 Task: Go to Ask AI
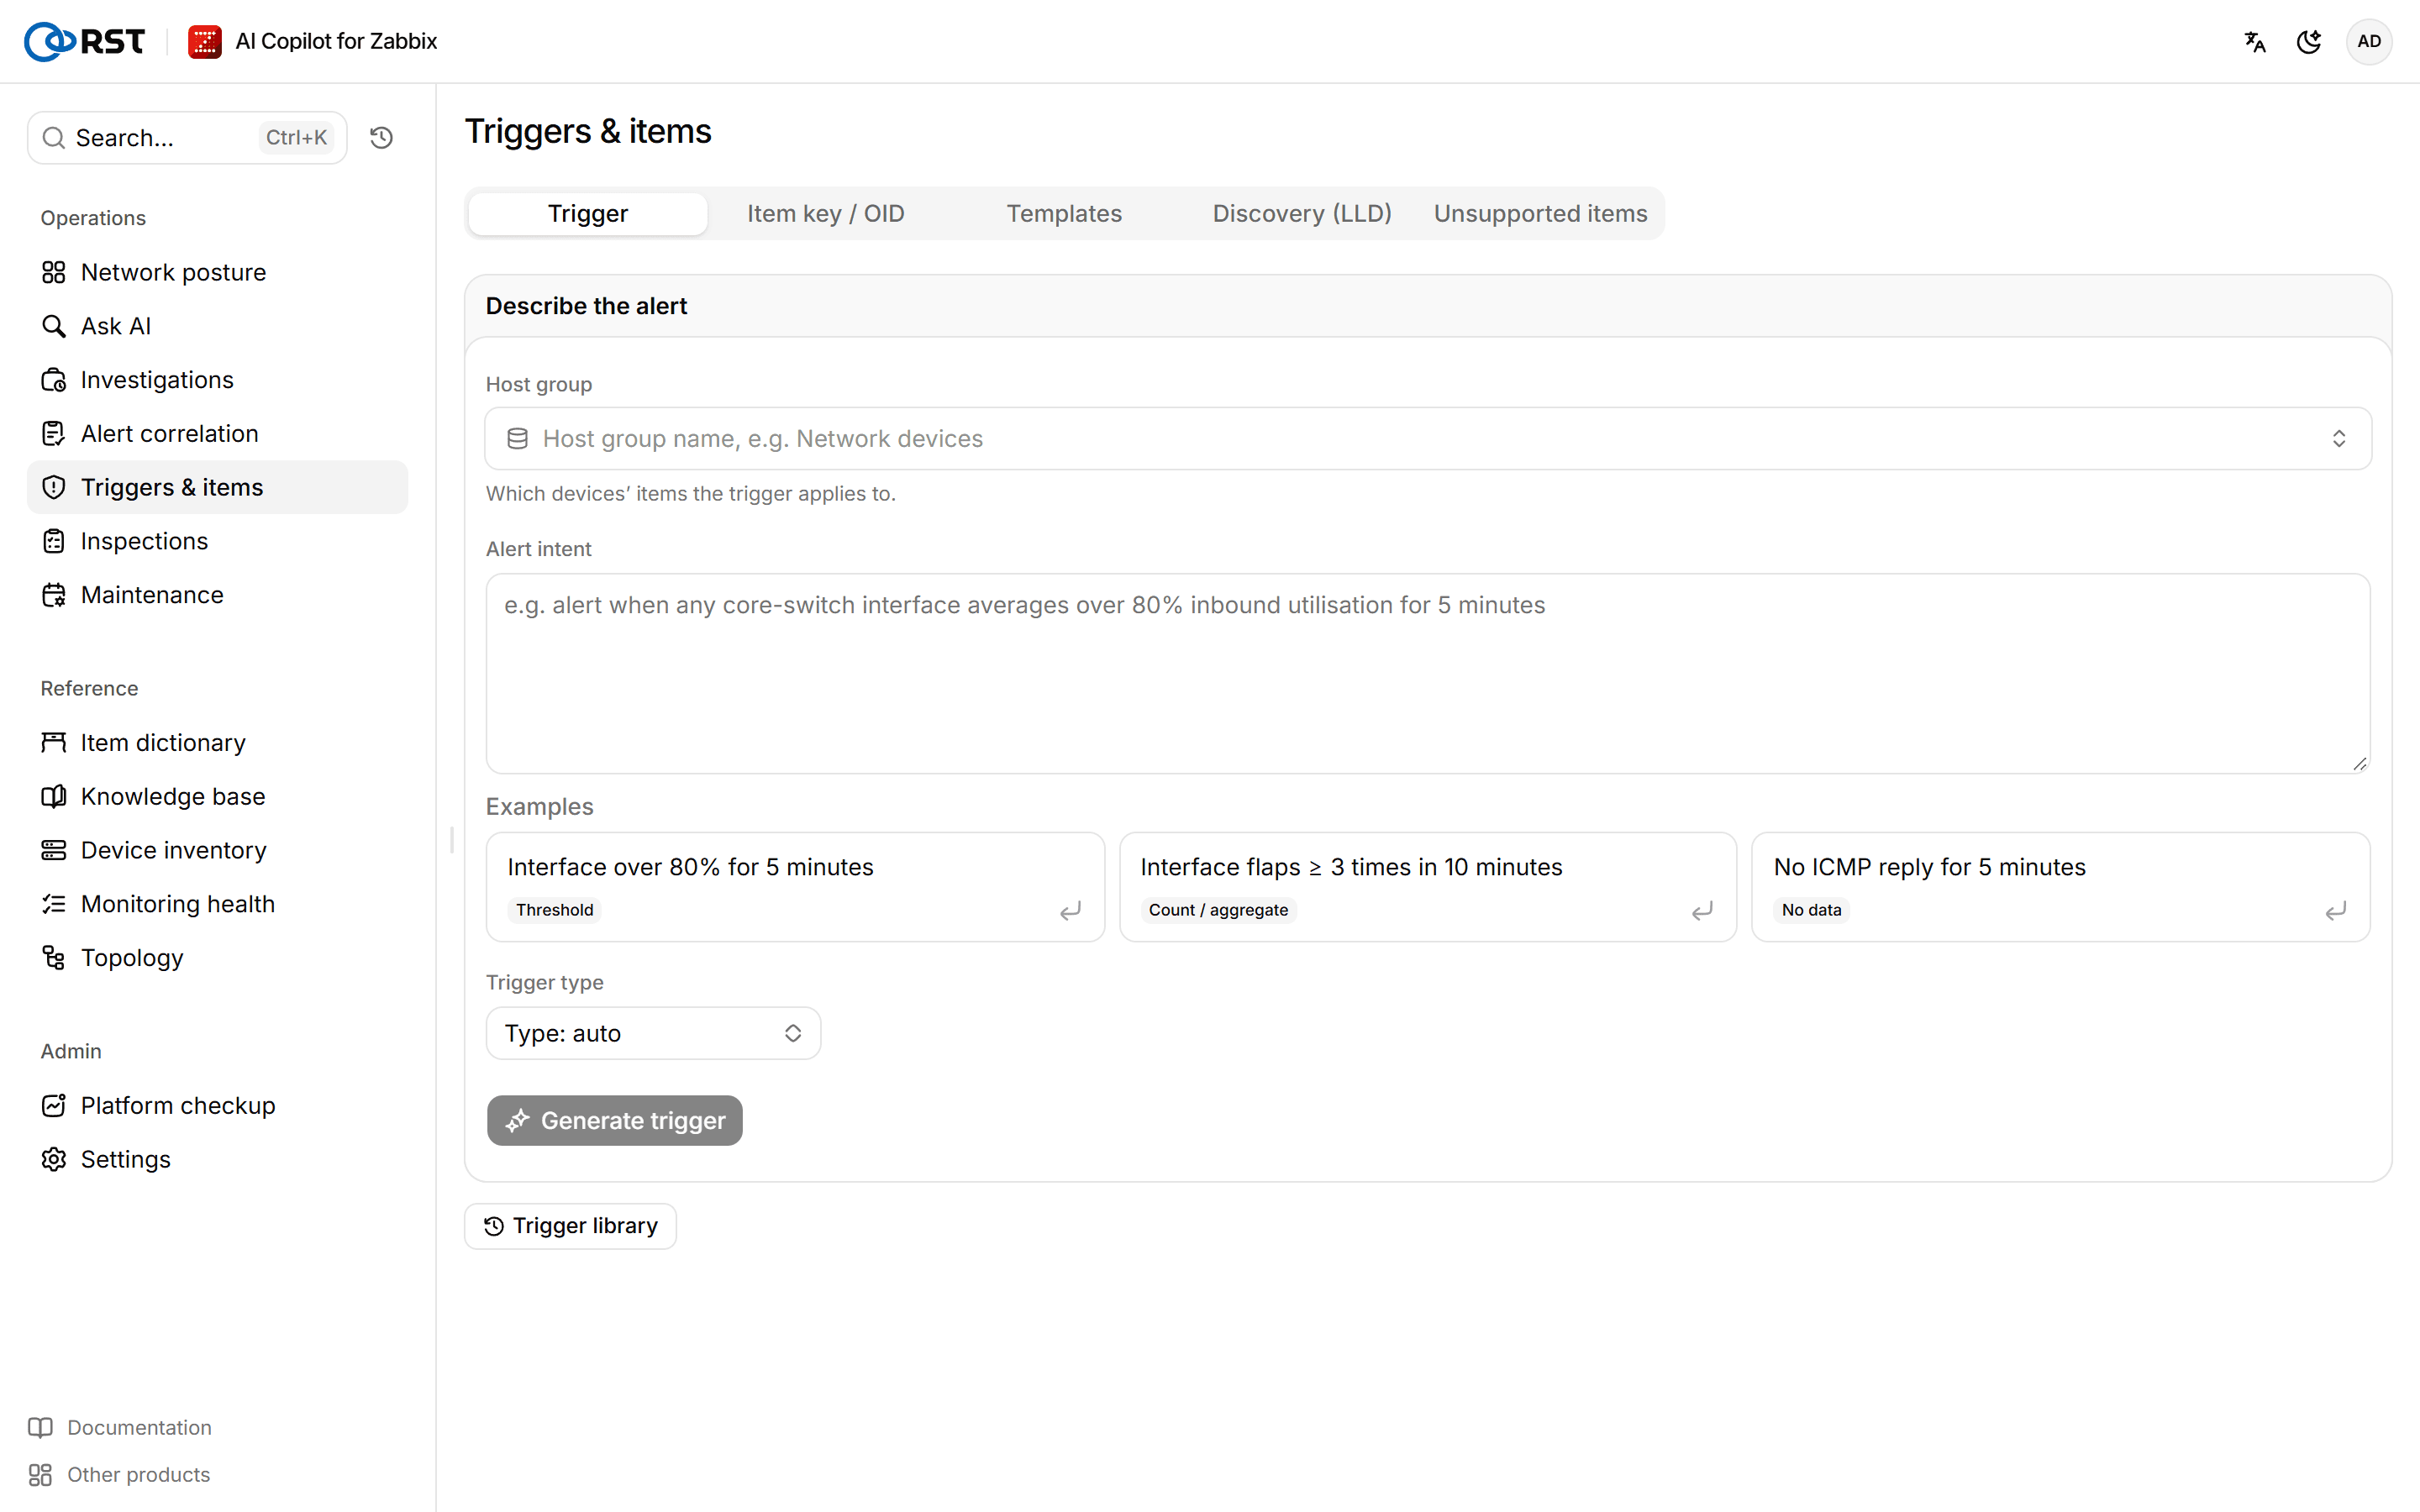coord(217,326)
